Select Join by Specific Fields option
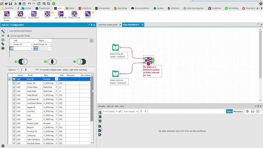This screenshot has width=263, height=148. coord(8,36)
